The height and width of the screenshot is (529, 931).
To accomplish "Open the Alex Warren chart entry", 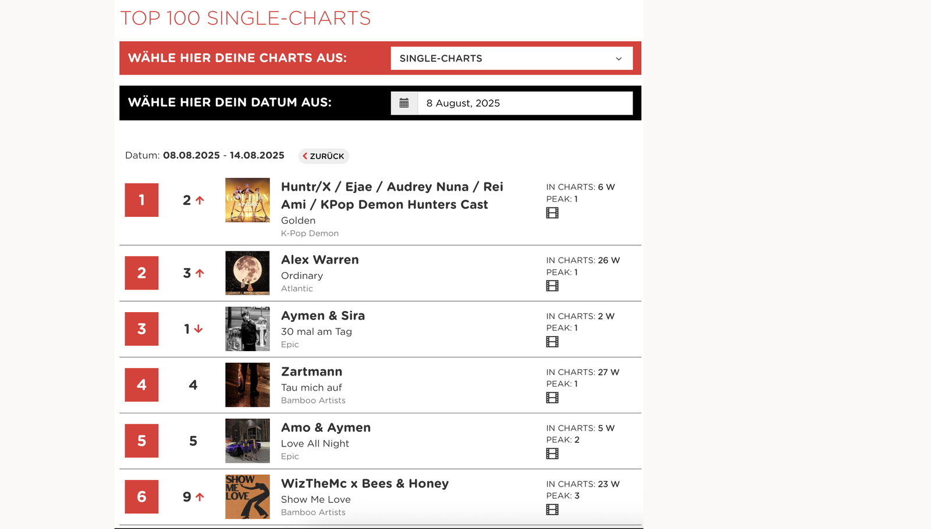I will [319, 259].
